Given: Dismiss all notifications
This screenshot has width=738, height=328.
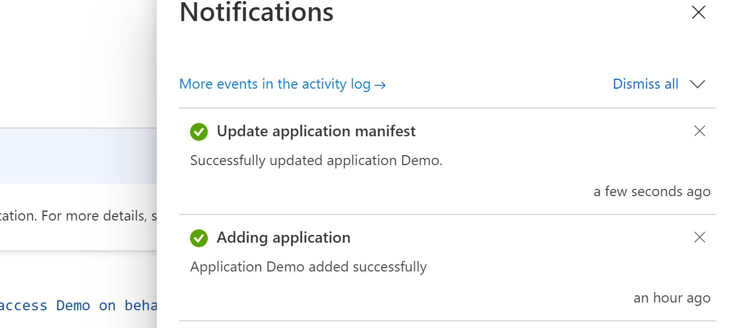Looking at the screenshot, I should [645, 84].
